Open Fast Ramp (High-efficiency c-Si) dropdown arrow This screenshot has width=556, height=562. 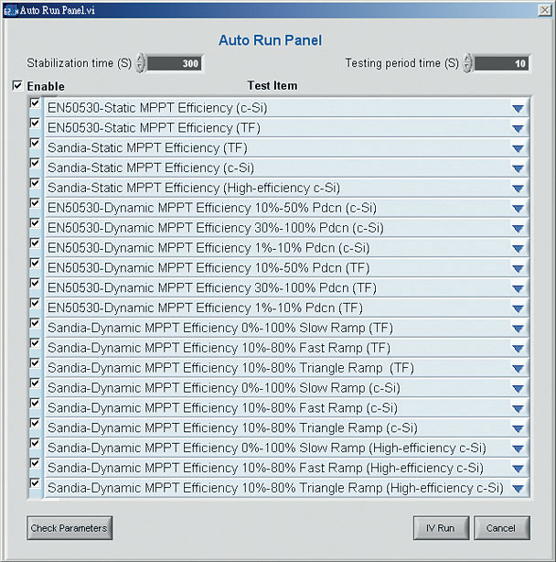point(519,469)
